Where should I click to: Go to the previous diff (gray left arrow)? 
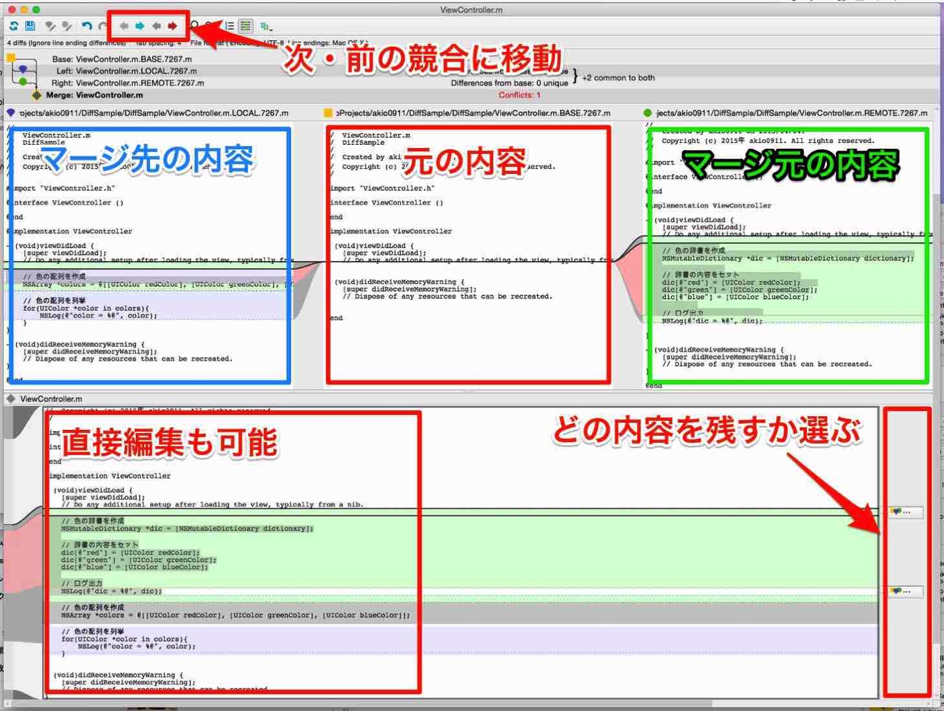[123, 26]
